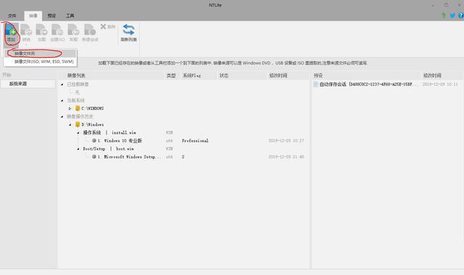Open the blue help question icon
The image size is (464, 275).
(x=461, y=15)
